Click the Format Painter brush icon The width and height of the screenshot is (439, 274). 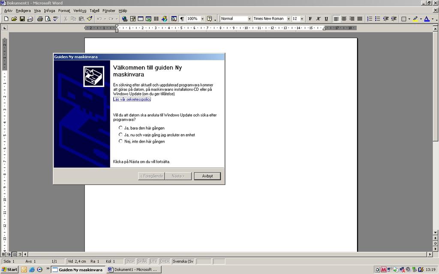coord(89,19)
